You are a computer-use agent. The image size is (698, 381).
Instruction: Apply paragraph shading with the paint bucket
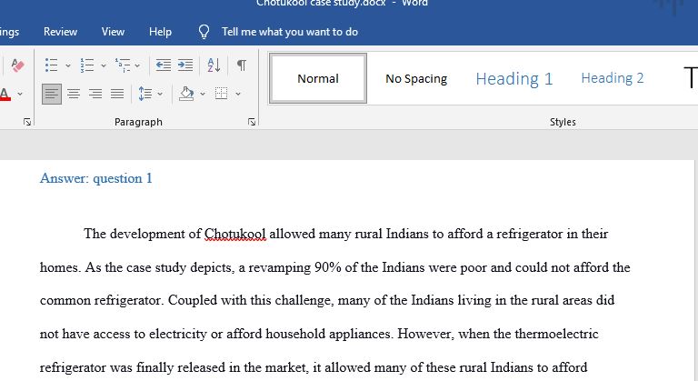click(x=186, y=94)
